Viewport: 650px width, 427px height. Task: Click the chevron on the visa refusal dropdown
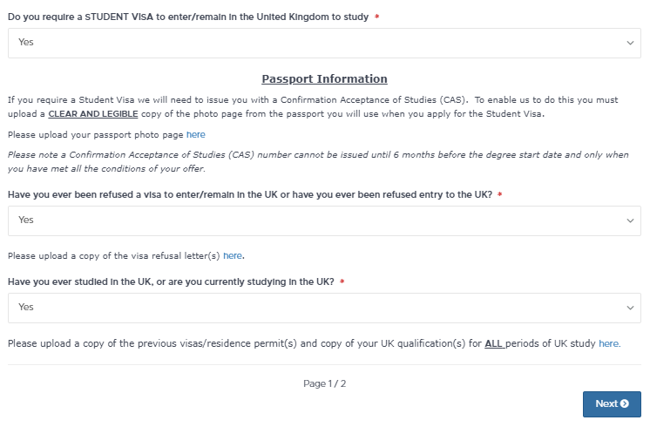click(630, 220)
